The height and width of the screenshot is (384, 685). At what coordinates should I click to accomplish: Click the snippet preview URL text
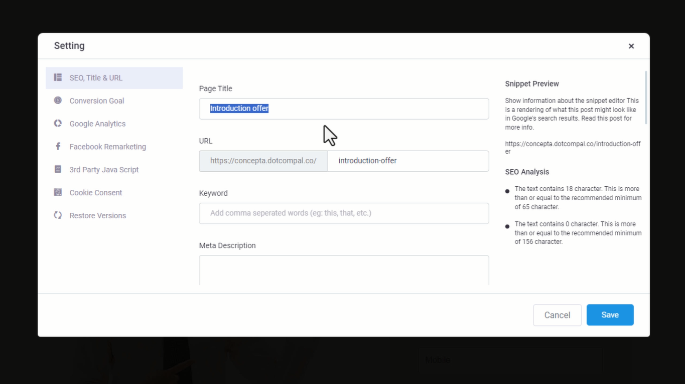pos(573,147)
